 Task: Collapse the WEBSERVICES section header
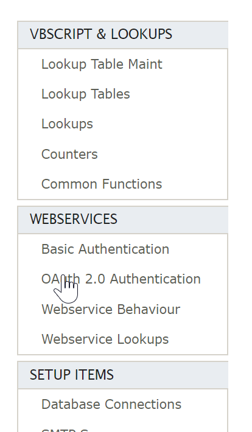point(123,220)
